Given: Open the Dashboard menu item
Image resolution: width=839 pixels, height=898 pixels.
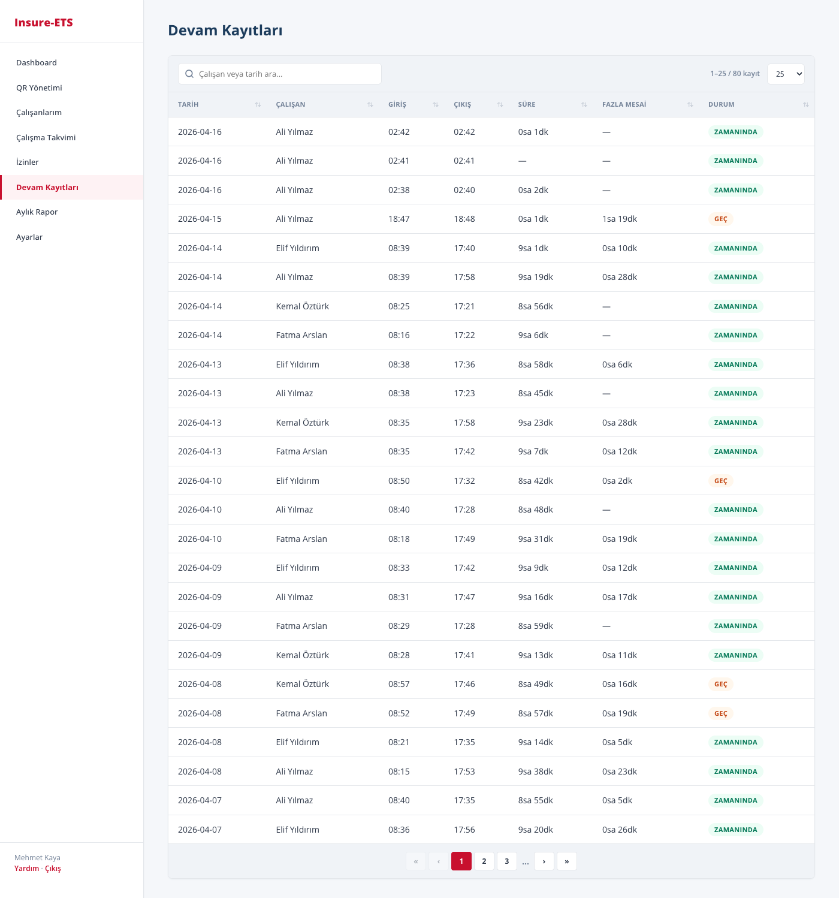Looking at the screenshot, I should pyautogui.click(x=37, y=63).
